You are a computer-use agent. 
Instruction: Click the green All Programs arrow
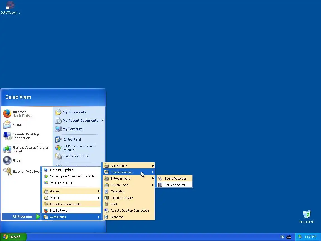coord(38,216)
